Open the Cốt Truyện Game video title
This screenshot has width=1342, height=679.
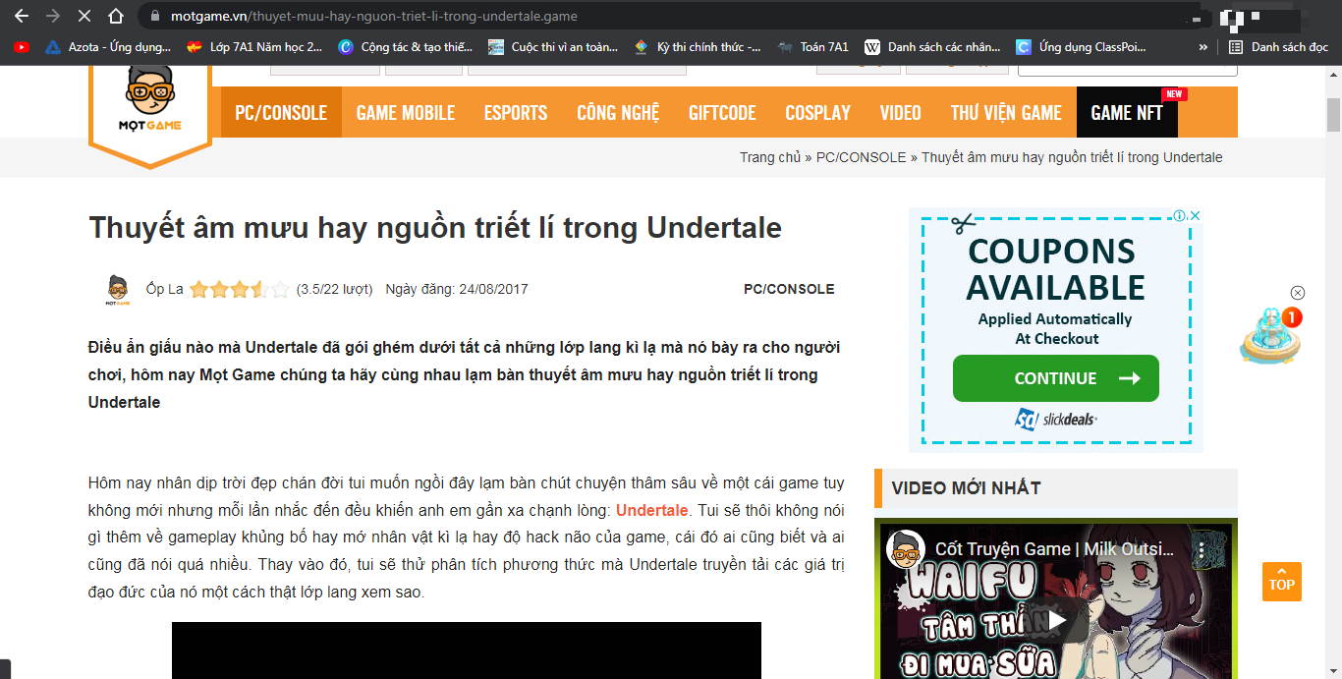1054,549
